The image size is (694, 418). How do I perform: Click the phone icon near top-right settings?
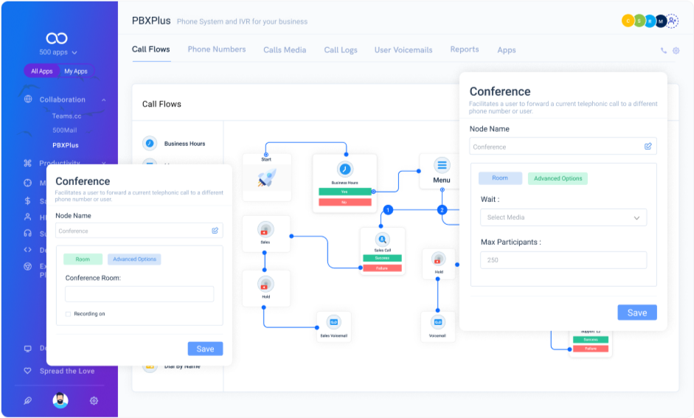664,51
